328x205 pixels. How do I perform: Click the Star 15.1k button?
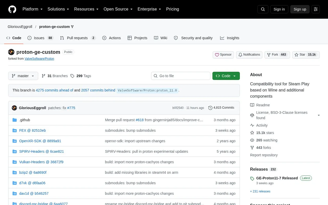[306, 55]
